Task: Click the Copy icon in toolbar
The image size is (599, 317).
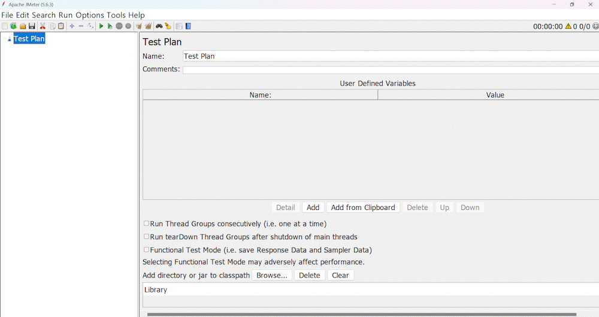Action: tap(52, 26)
